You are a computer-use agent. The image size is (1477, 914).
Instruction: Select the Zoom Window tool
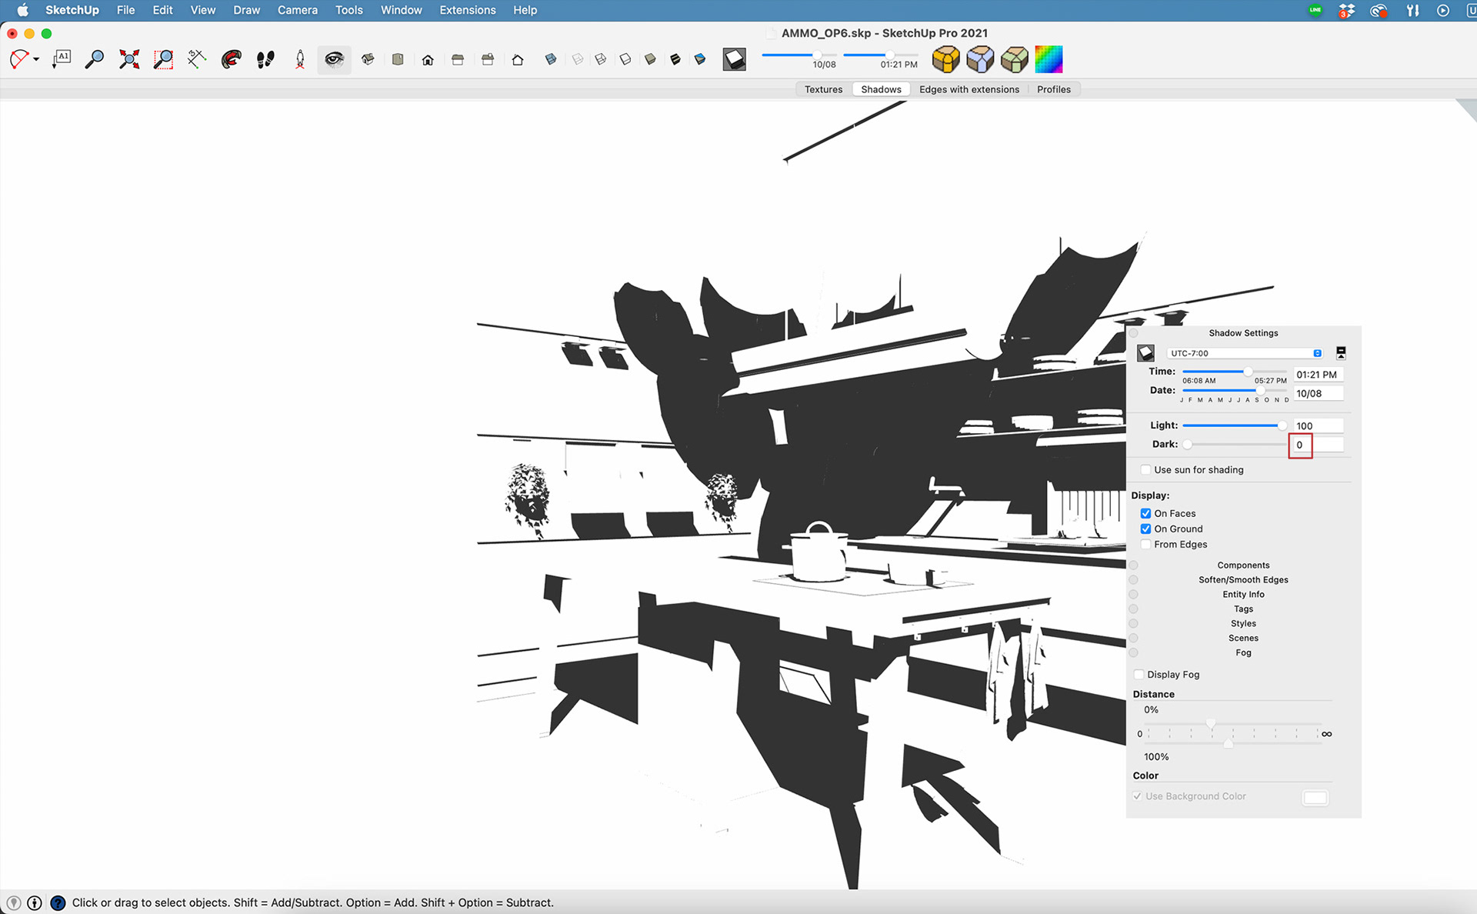click(163, 59)
